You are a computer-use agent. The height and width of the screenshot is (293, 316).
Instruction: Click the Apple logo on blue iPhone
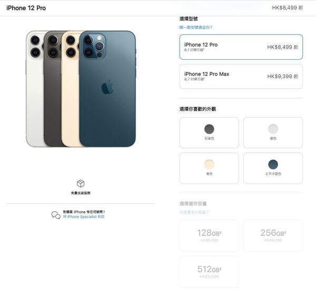click(x=107, y=87)
